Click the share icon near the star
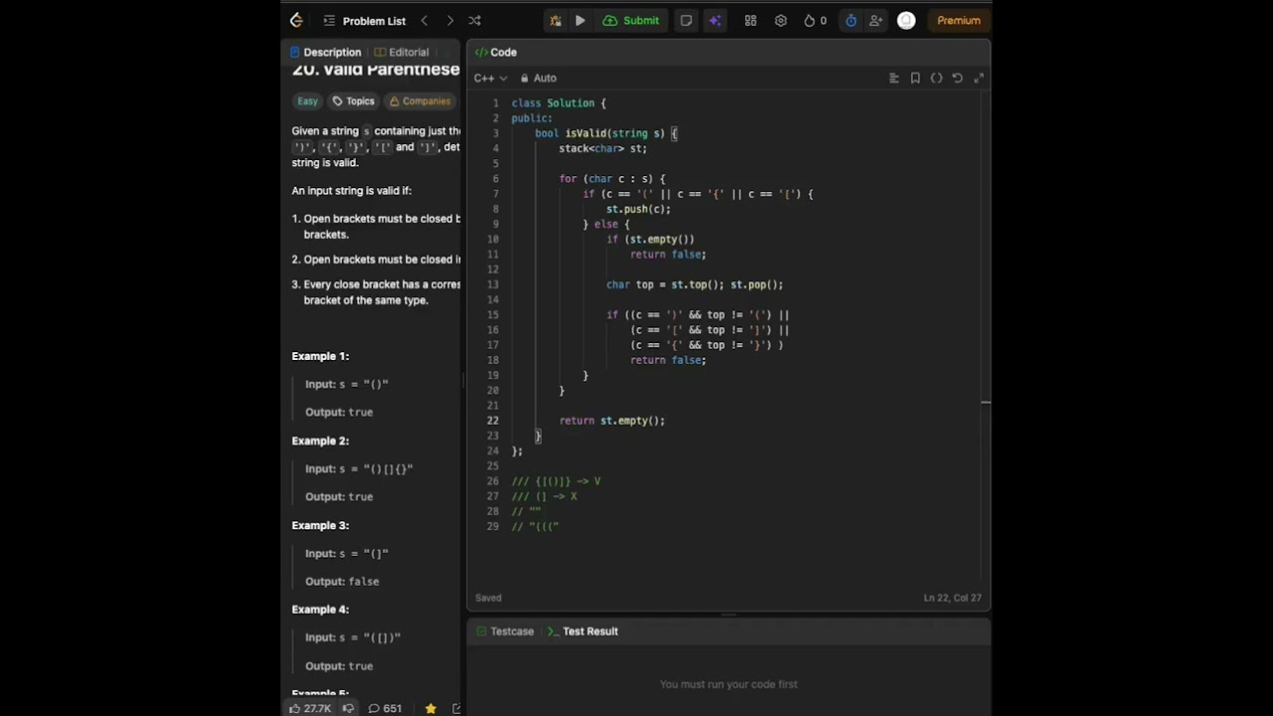This screenshot has height=716, width=1273. tap(456, 709)
